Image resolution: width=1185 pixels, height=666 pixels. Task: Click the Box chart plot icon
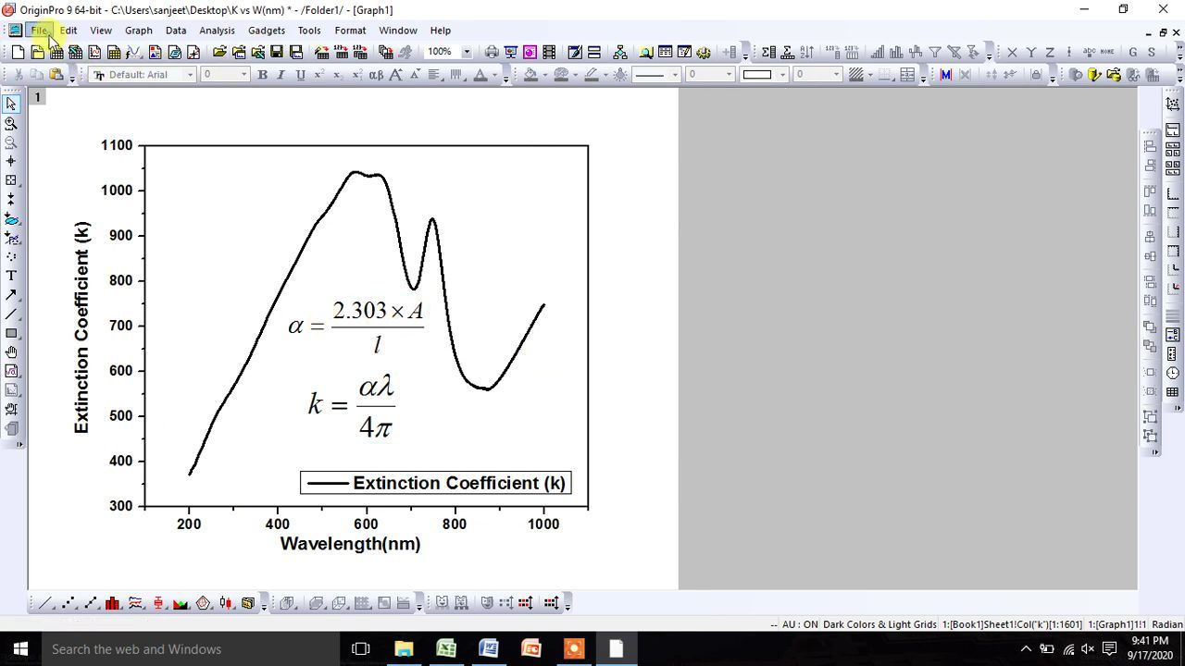click(158, 603)
